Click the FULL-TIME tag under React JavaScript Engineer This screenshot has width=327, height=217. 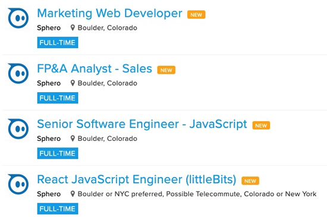58,209
